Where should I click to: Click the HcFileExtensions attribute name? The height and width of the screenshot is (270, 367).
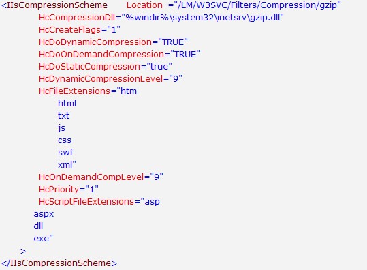click(74, 91)
